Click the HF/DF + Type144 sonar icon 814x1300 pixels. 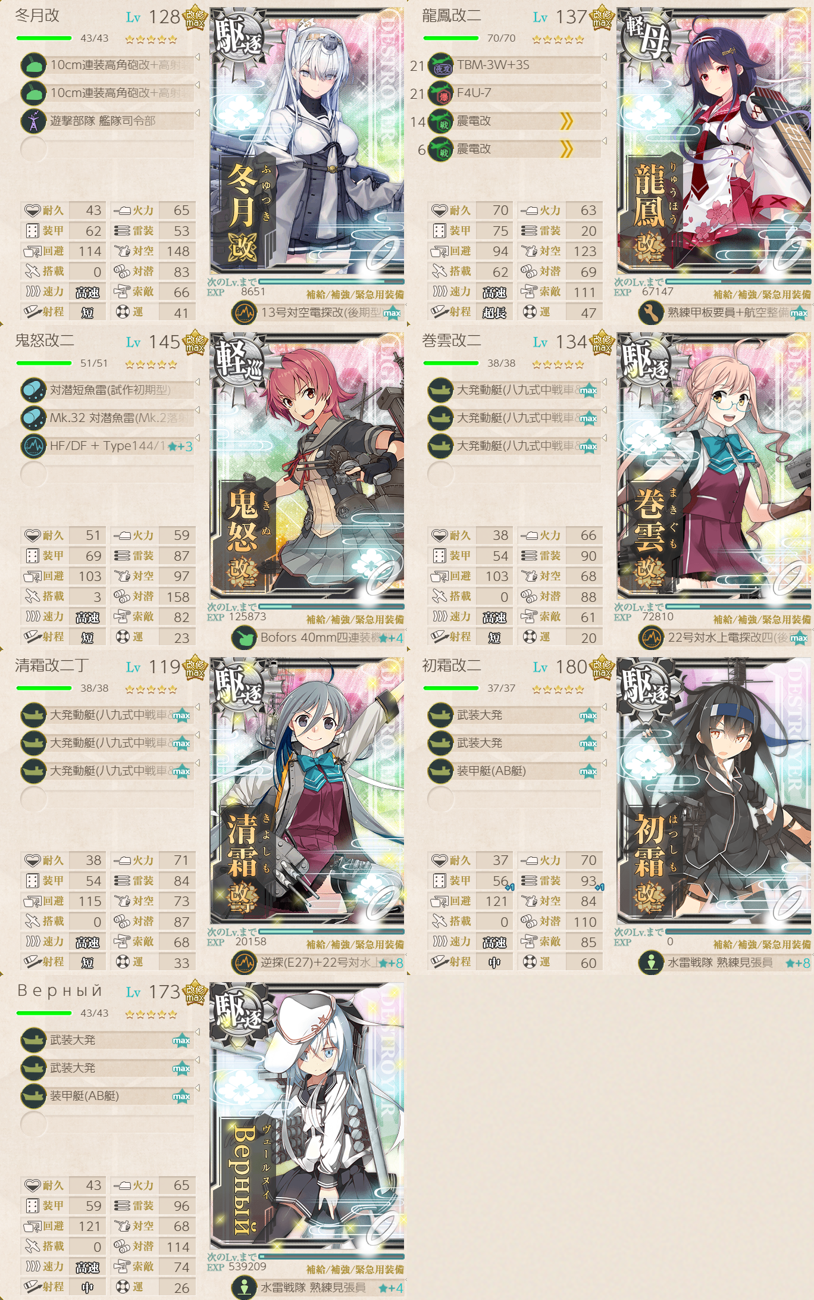(33, 446)
